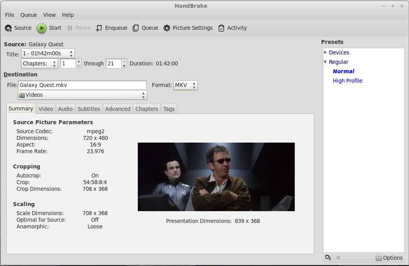The image size is (409, 266).
Task: Open the Help menu
Action: pyautogui.click(x=68, y=15)
